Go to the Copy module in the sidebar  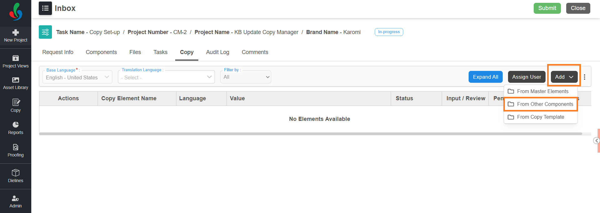(16, 106)
